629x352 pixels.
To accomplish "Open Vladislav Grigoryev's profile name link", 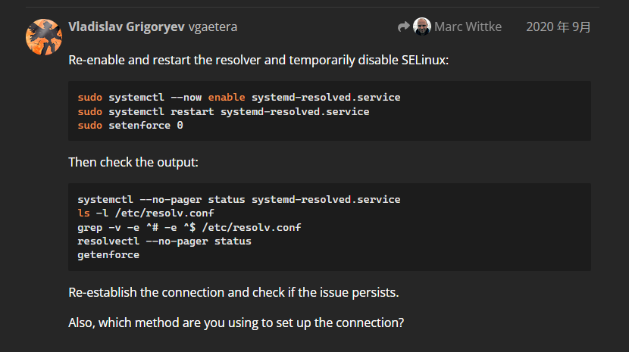I will [x=126, y=26].
